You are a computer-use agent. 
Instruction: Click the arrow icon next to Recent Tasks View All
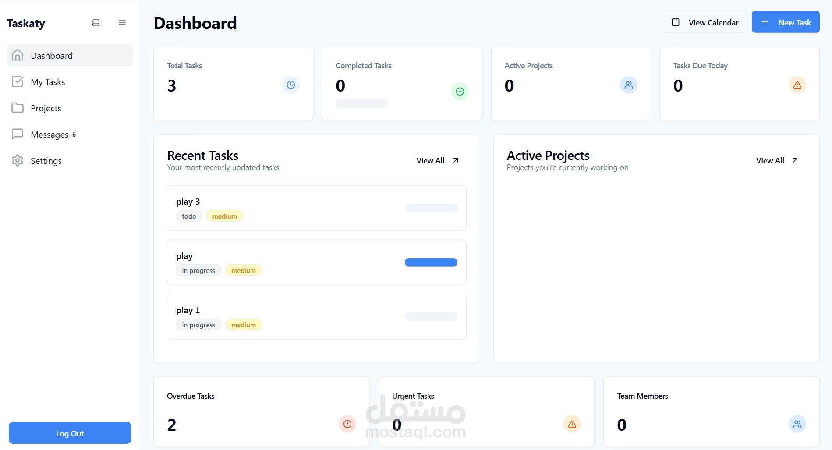pos(456,160)
